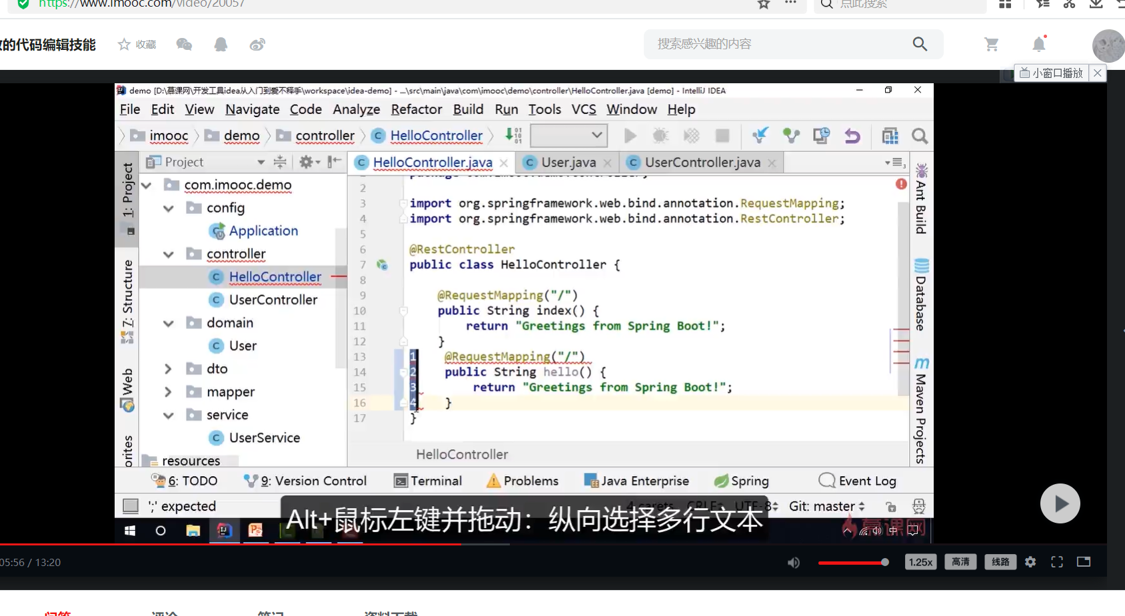Image resolution: width=1125 pixels, height=616 pixels.
Task: Open the Event Log button
Action: pos(858,481)
